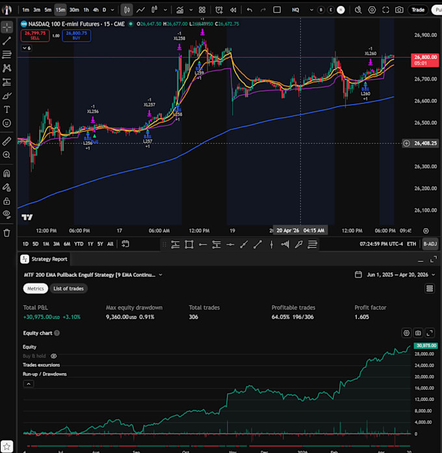Image resolution: width=442 pixels, height=453 pixels.
Task: Toggle magnet mode for drawings
Action: (x=7, y=174)
